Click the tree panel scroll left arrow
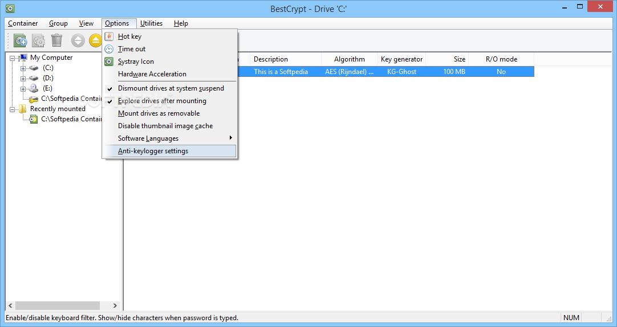 tap(11, 306)
